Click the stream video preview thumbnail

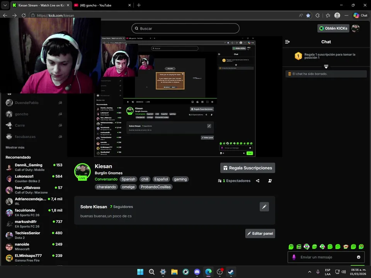click(x=175, y=97)
